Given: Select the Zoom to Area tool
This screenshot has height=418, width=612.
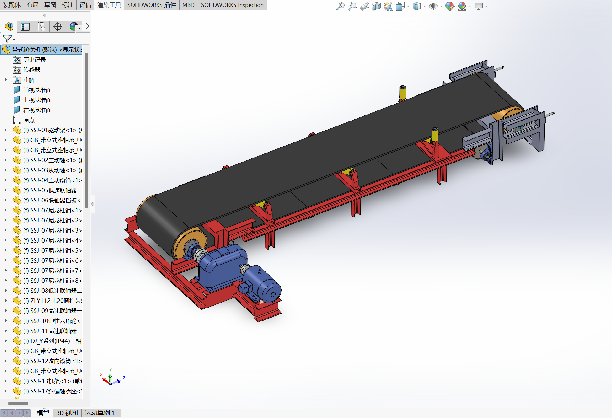Looking at the screenshot, I should coord(352,6).
